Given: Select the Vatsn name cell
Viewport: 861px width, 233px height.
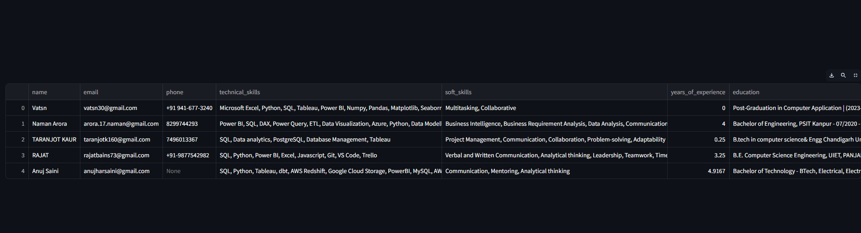Looking at the screenshot, I should pos(54,108).
